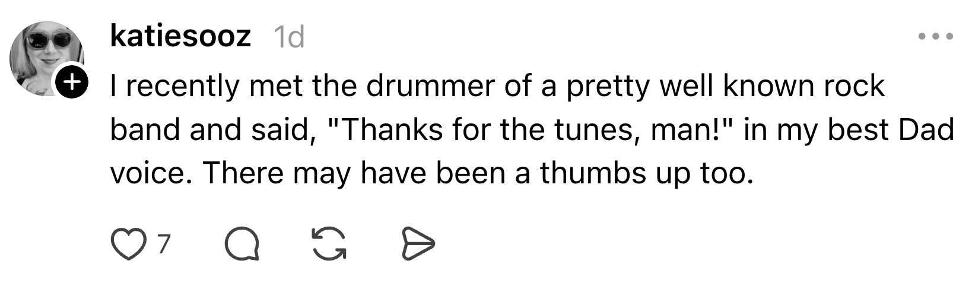Image resolution: width=972 pixels, height=286 pixels.
Task: Click the word "Dad" in the post
Action: (926, 130)
